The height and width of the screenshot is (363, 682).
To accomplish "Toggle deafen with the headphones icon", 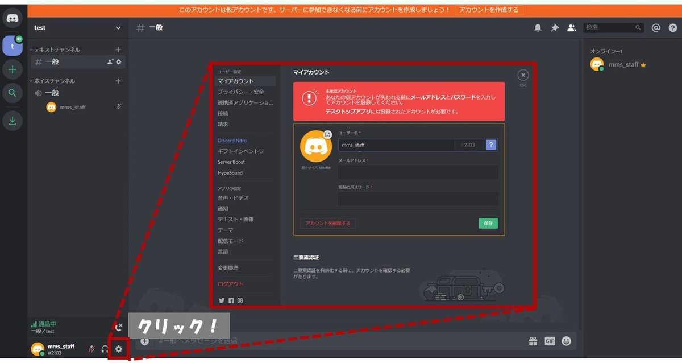I will pyautogui.click(x=104, y=349).
